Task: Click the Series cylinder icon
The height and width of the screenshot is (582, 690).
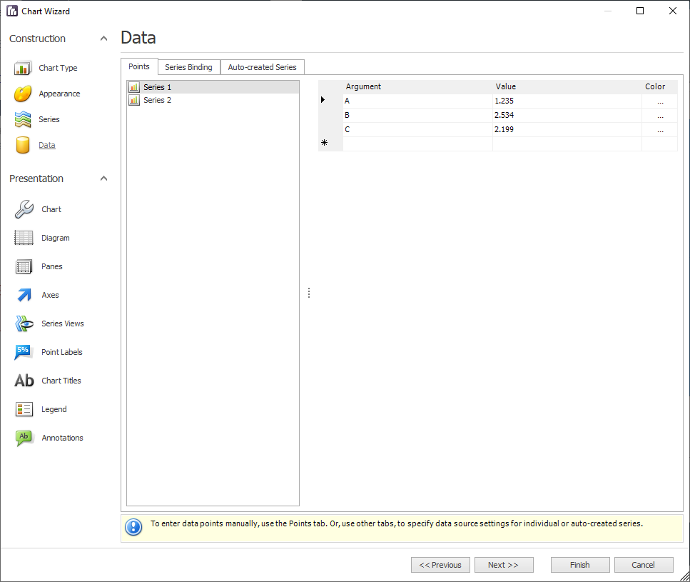Action: click(22, 119)
